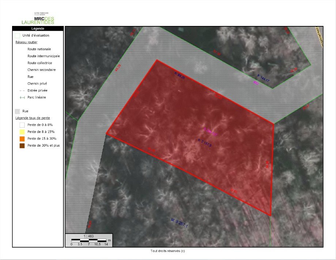This screenshot has width=336, height=260.
Task: Click the Route nationale legend entry
Action: 39,49
